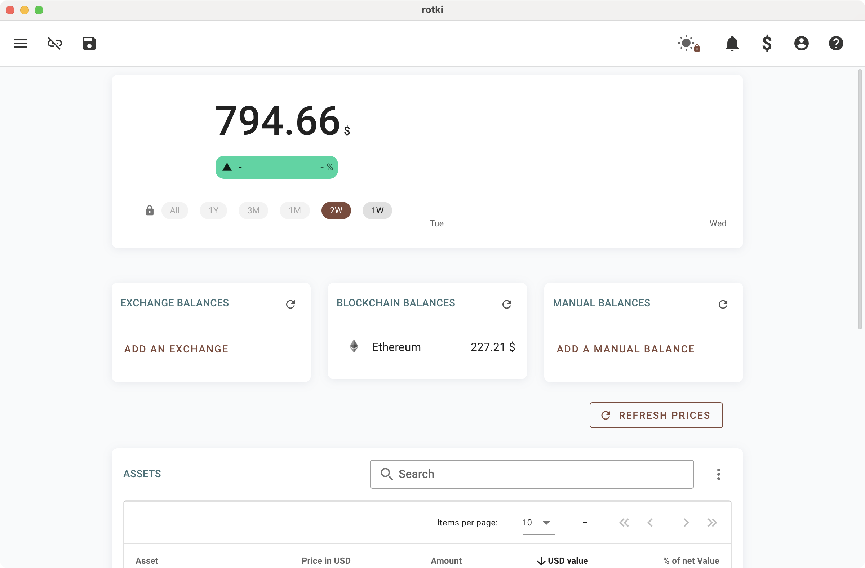Viewport: 865px width, 568px height.
Task: Open the currency dollar selector
Action: (x=767, y=43)
